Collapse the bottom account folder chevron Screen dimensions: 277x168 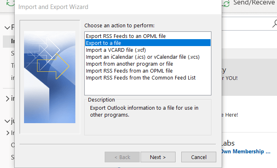(7, 121)
